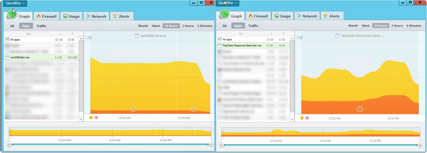The width and height of the screenshot is (427, 153).
Task: Click the flame icon on left Firewall tab
Action: [39, 16]
